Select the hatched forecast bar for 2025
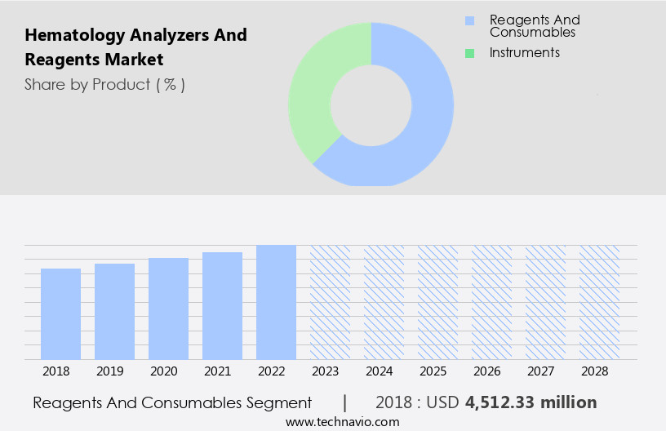This screenshot has width=666, height=431. 437,302
